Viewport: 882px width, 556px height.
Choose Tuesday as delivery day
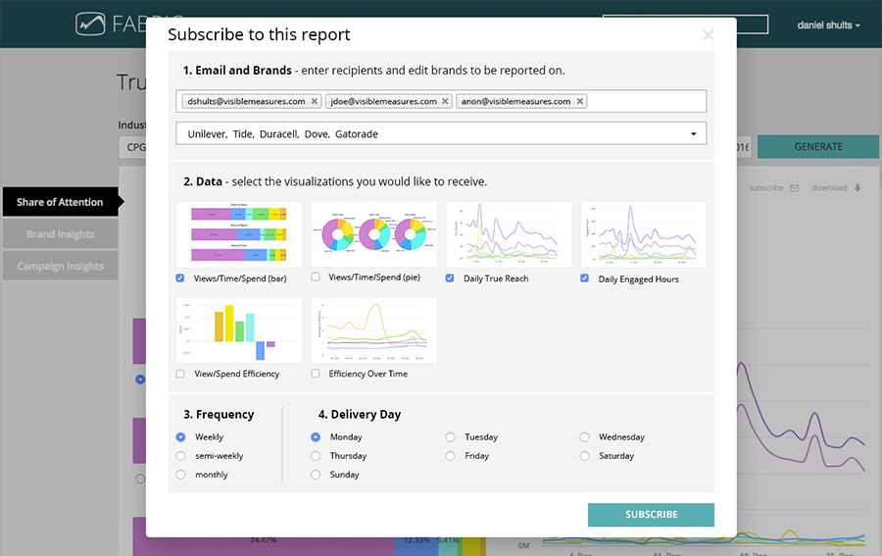[x=450, y=436]
